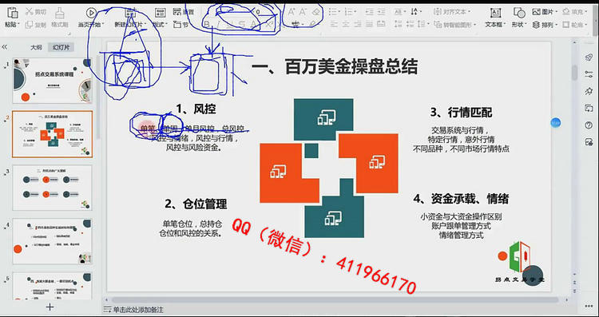599x317 pixels.
Task: Click the slide transition icon in sidebar
Action: point(589,108)
